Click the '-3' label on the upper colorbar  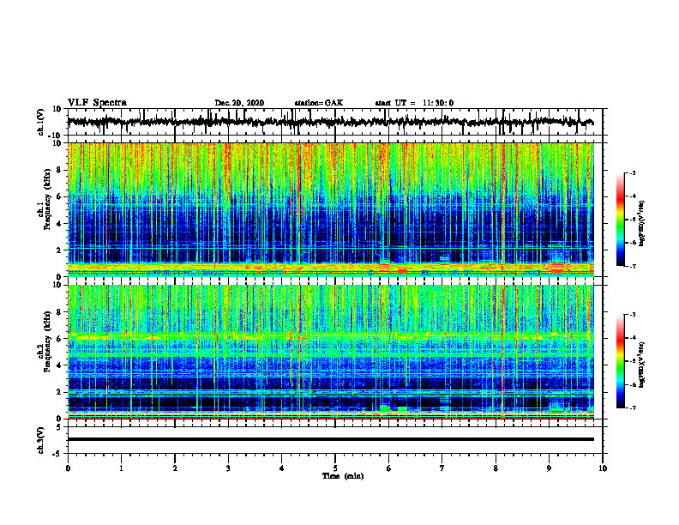point(632,172)
